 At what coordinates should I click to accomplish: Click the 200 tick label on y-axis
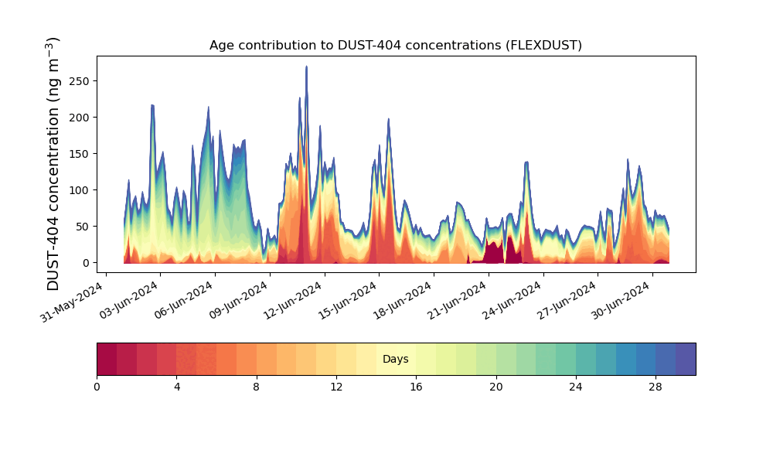(x=79, y=118)
